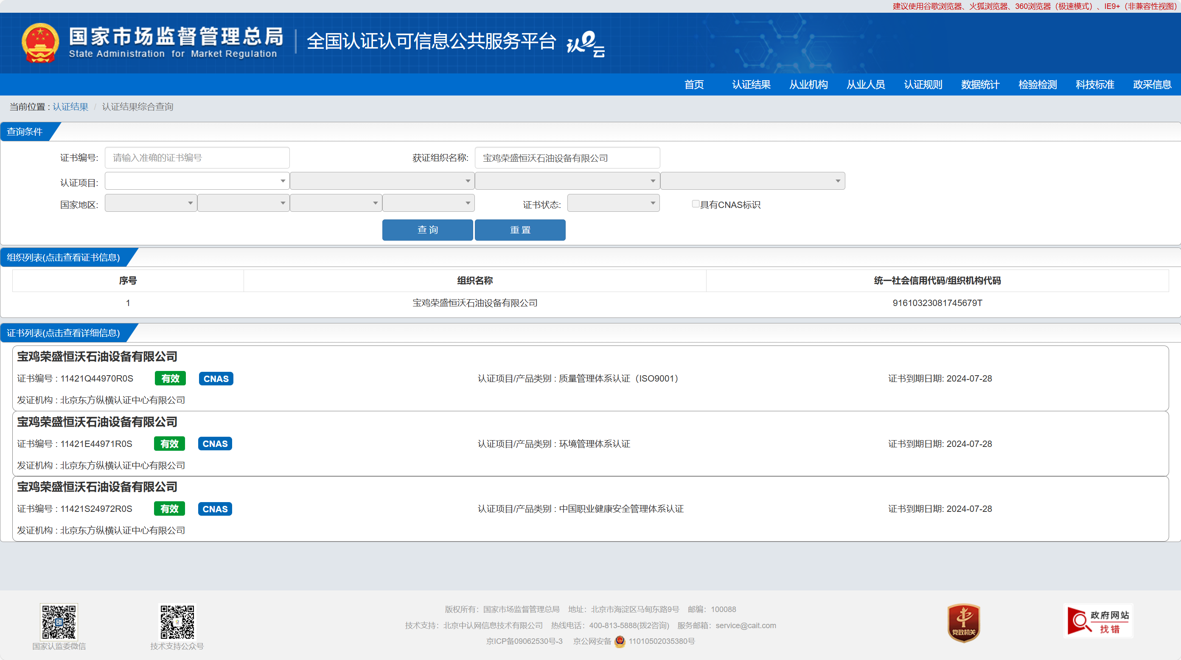Click the 党政机关 badge icon

tap(964, 623)
